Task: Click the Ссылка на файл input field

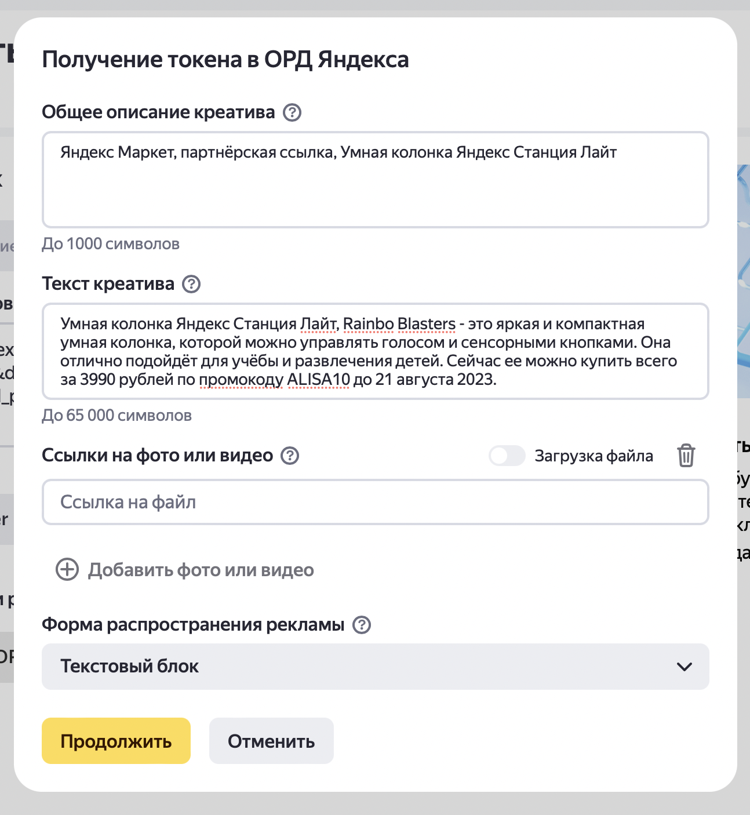Action: click(376, 502)
